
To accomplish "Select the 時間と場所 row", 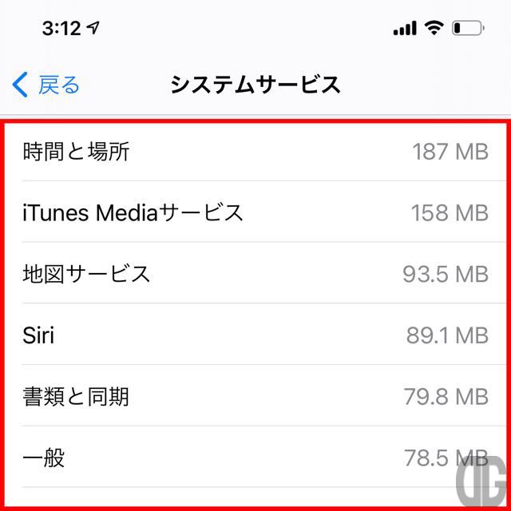I will pyautogui.click(x=255, y=152).
